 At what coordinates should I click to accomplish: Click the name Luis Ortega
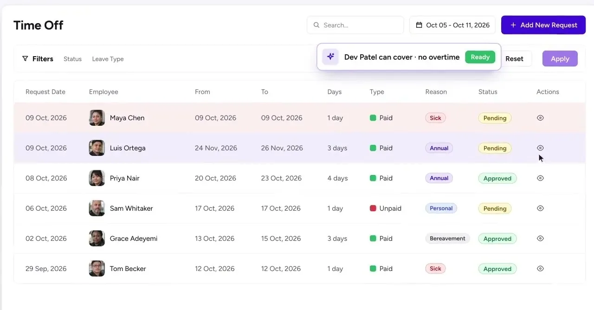pyautogui.click(x=128, y=148)
